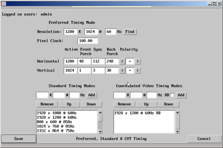This screenshot has height=148, width=223.
Task: Save the timing settings
Action: point(19,139)
